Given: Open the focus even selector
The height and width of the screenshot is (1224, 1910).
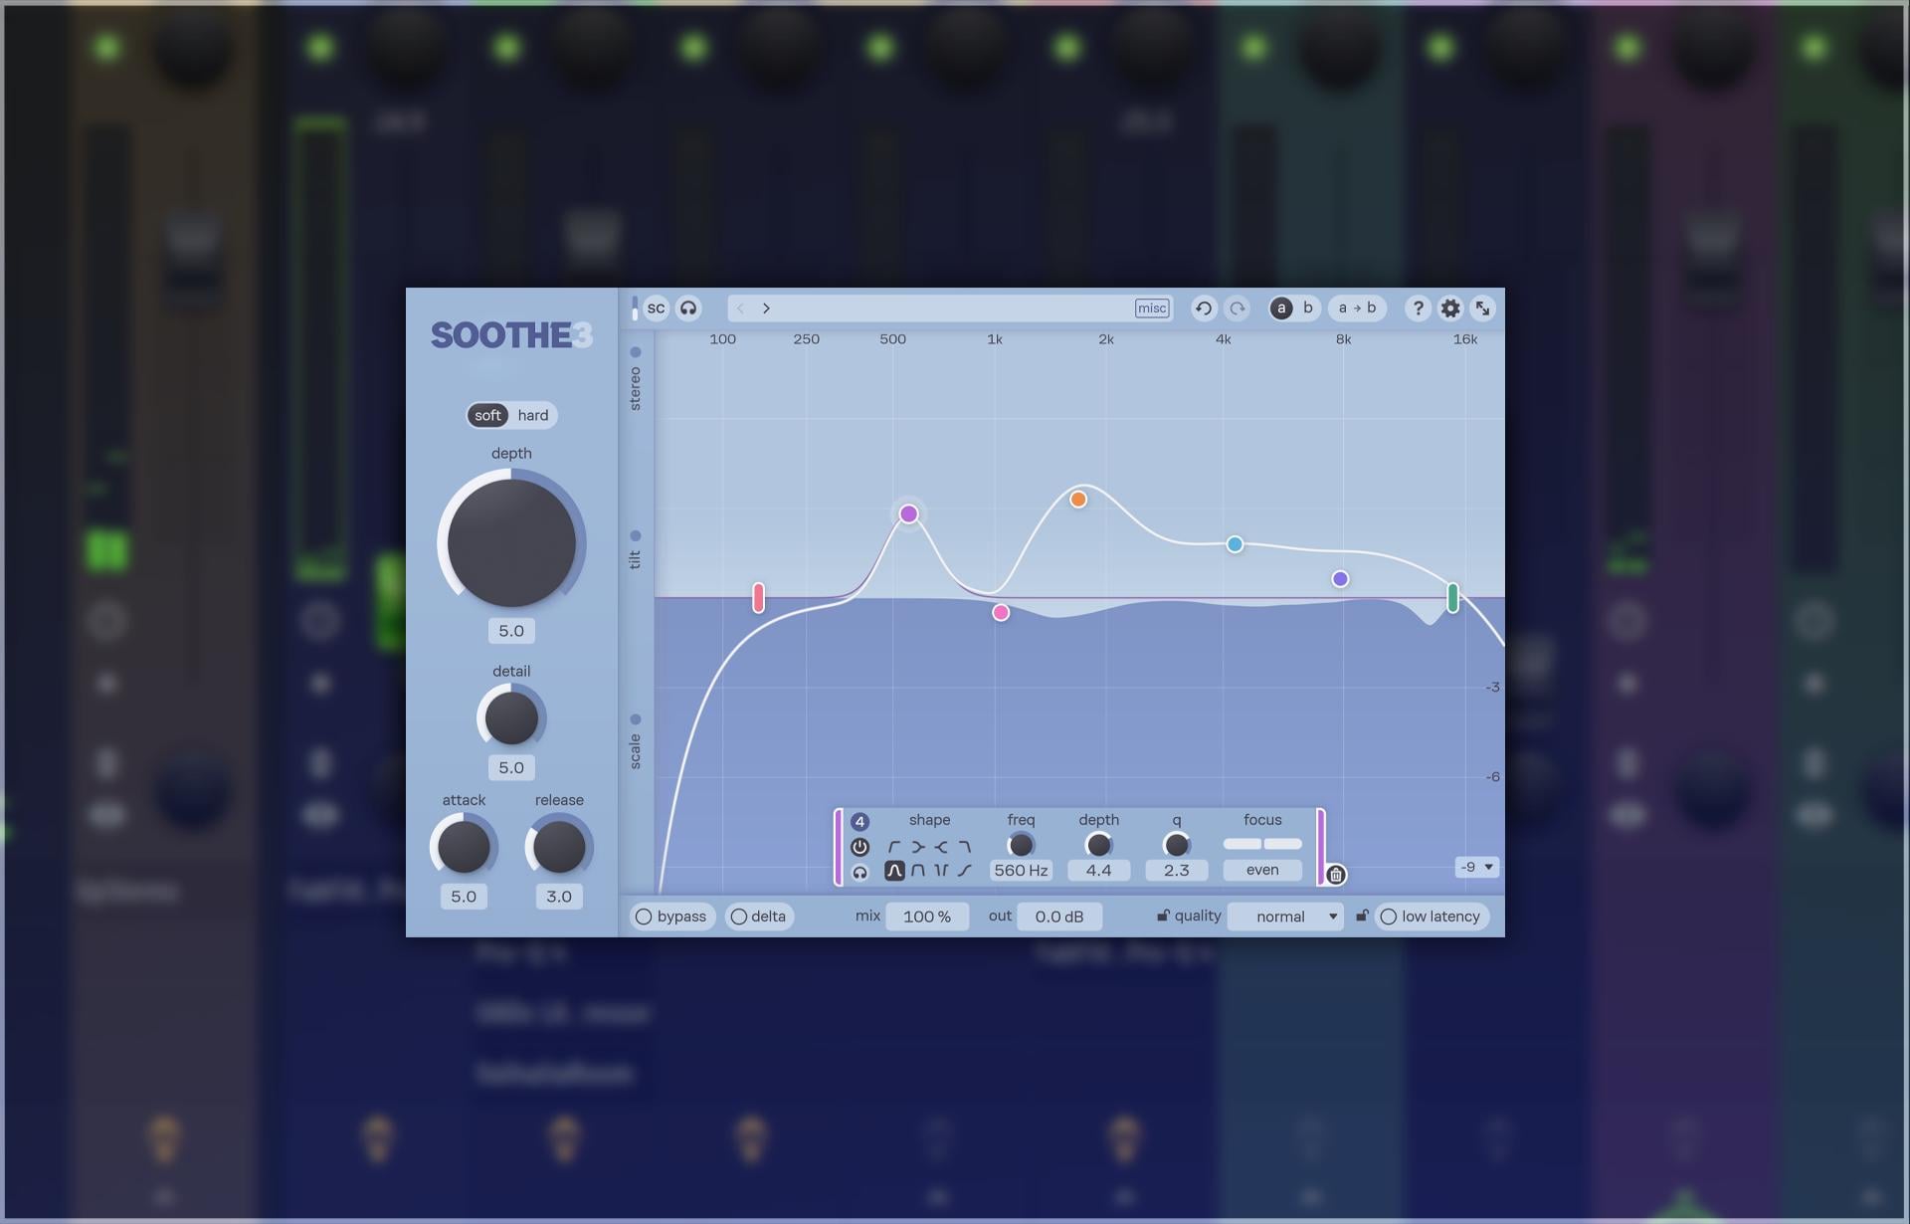Looking at the screenshot, I should 1262,871.
